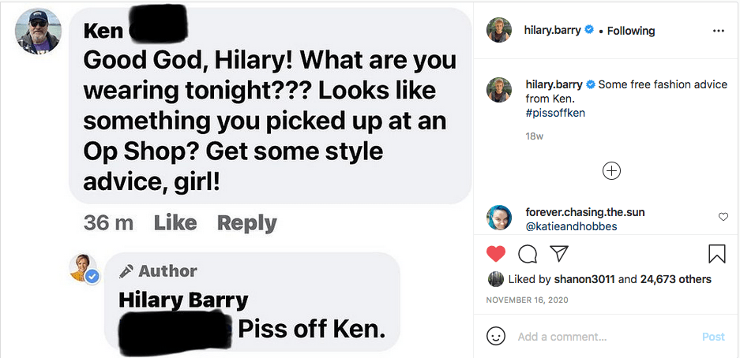
Task: Open emoji picker smiley icon
Action: (496, 336)
